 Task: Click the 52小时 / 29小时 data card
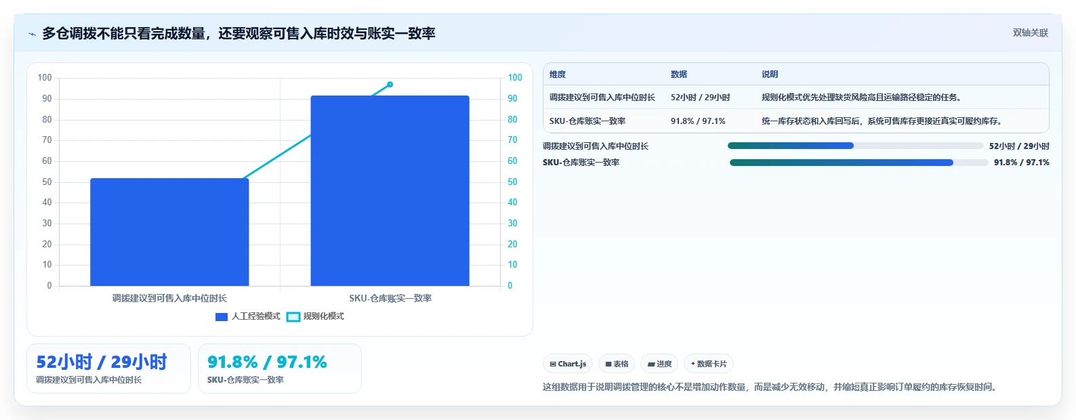(x=108, y=369)
